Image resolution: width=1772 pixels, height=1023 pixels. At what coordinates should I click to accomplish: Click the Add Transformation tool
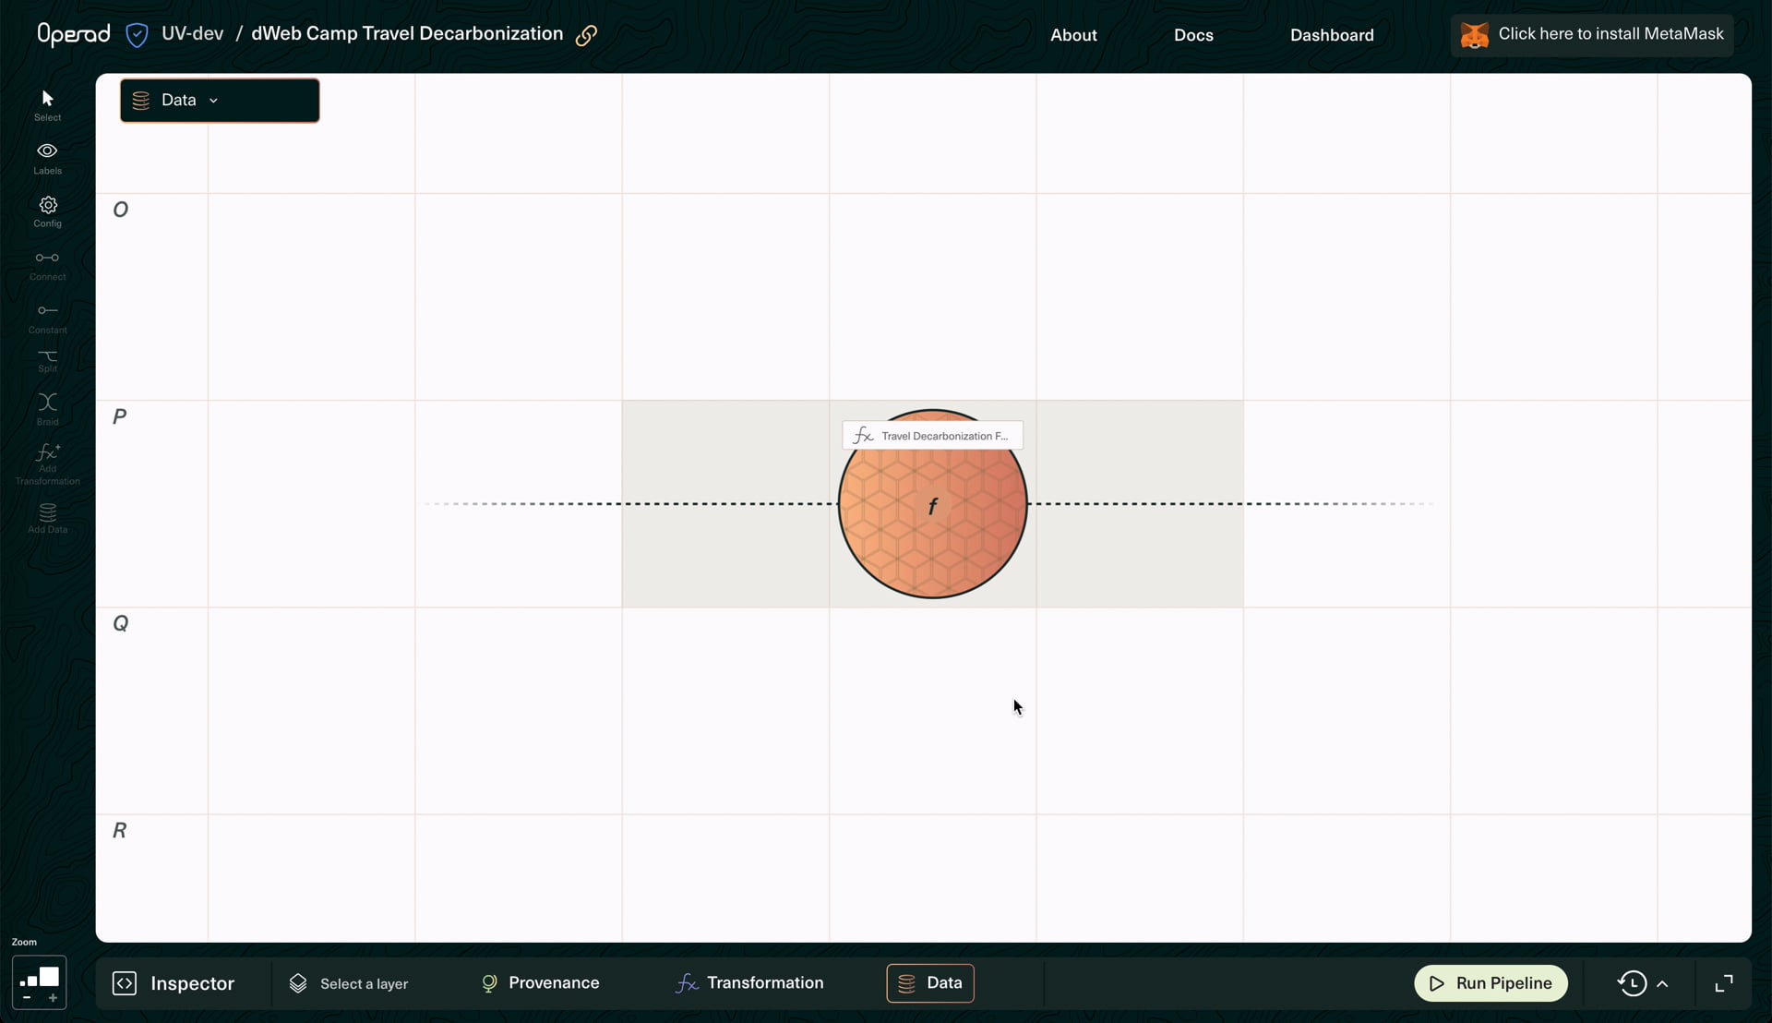(47, 464)
